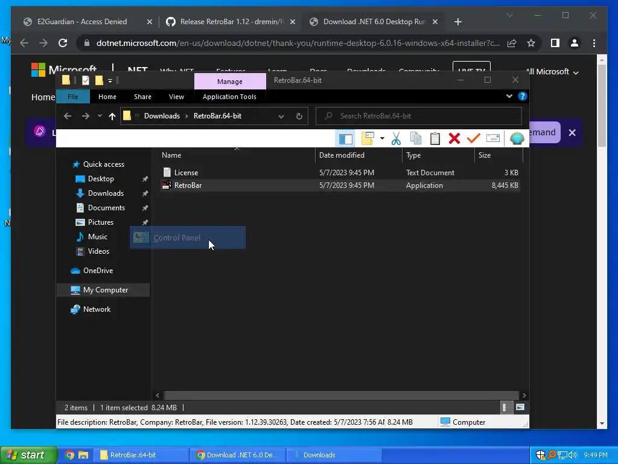618x464 pixels.
Task: Open the quick access toolbar customize dropdown
Action: click(x=110, y=81)
